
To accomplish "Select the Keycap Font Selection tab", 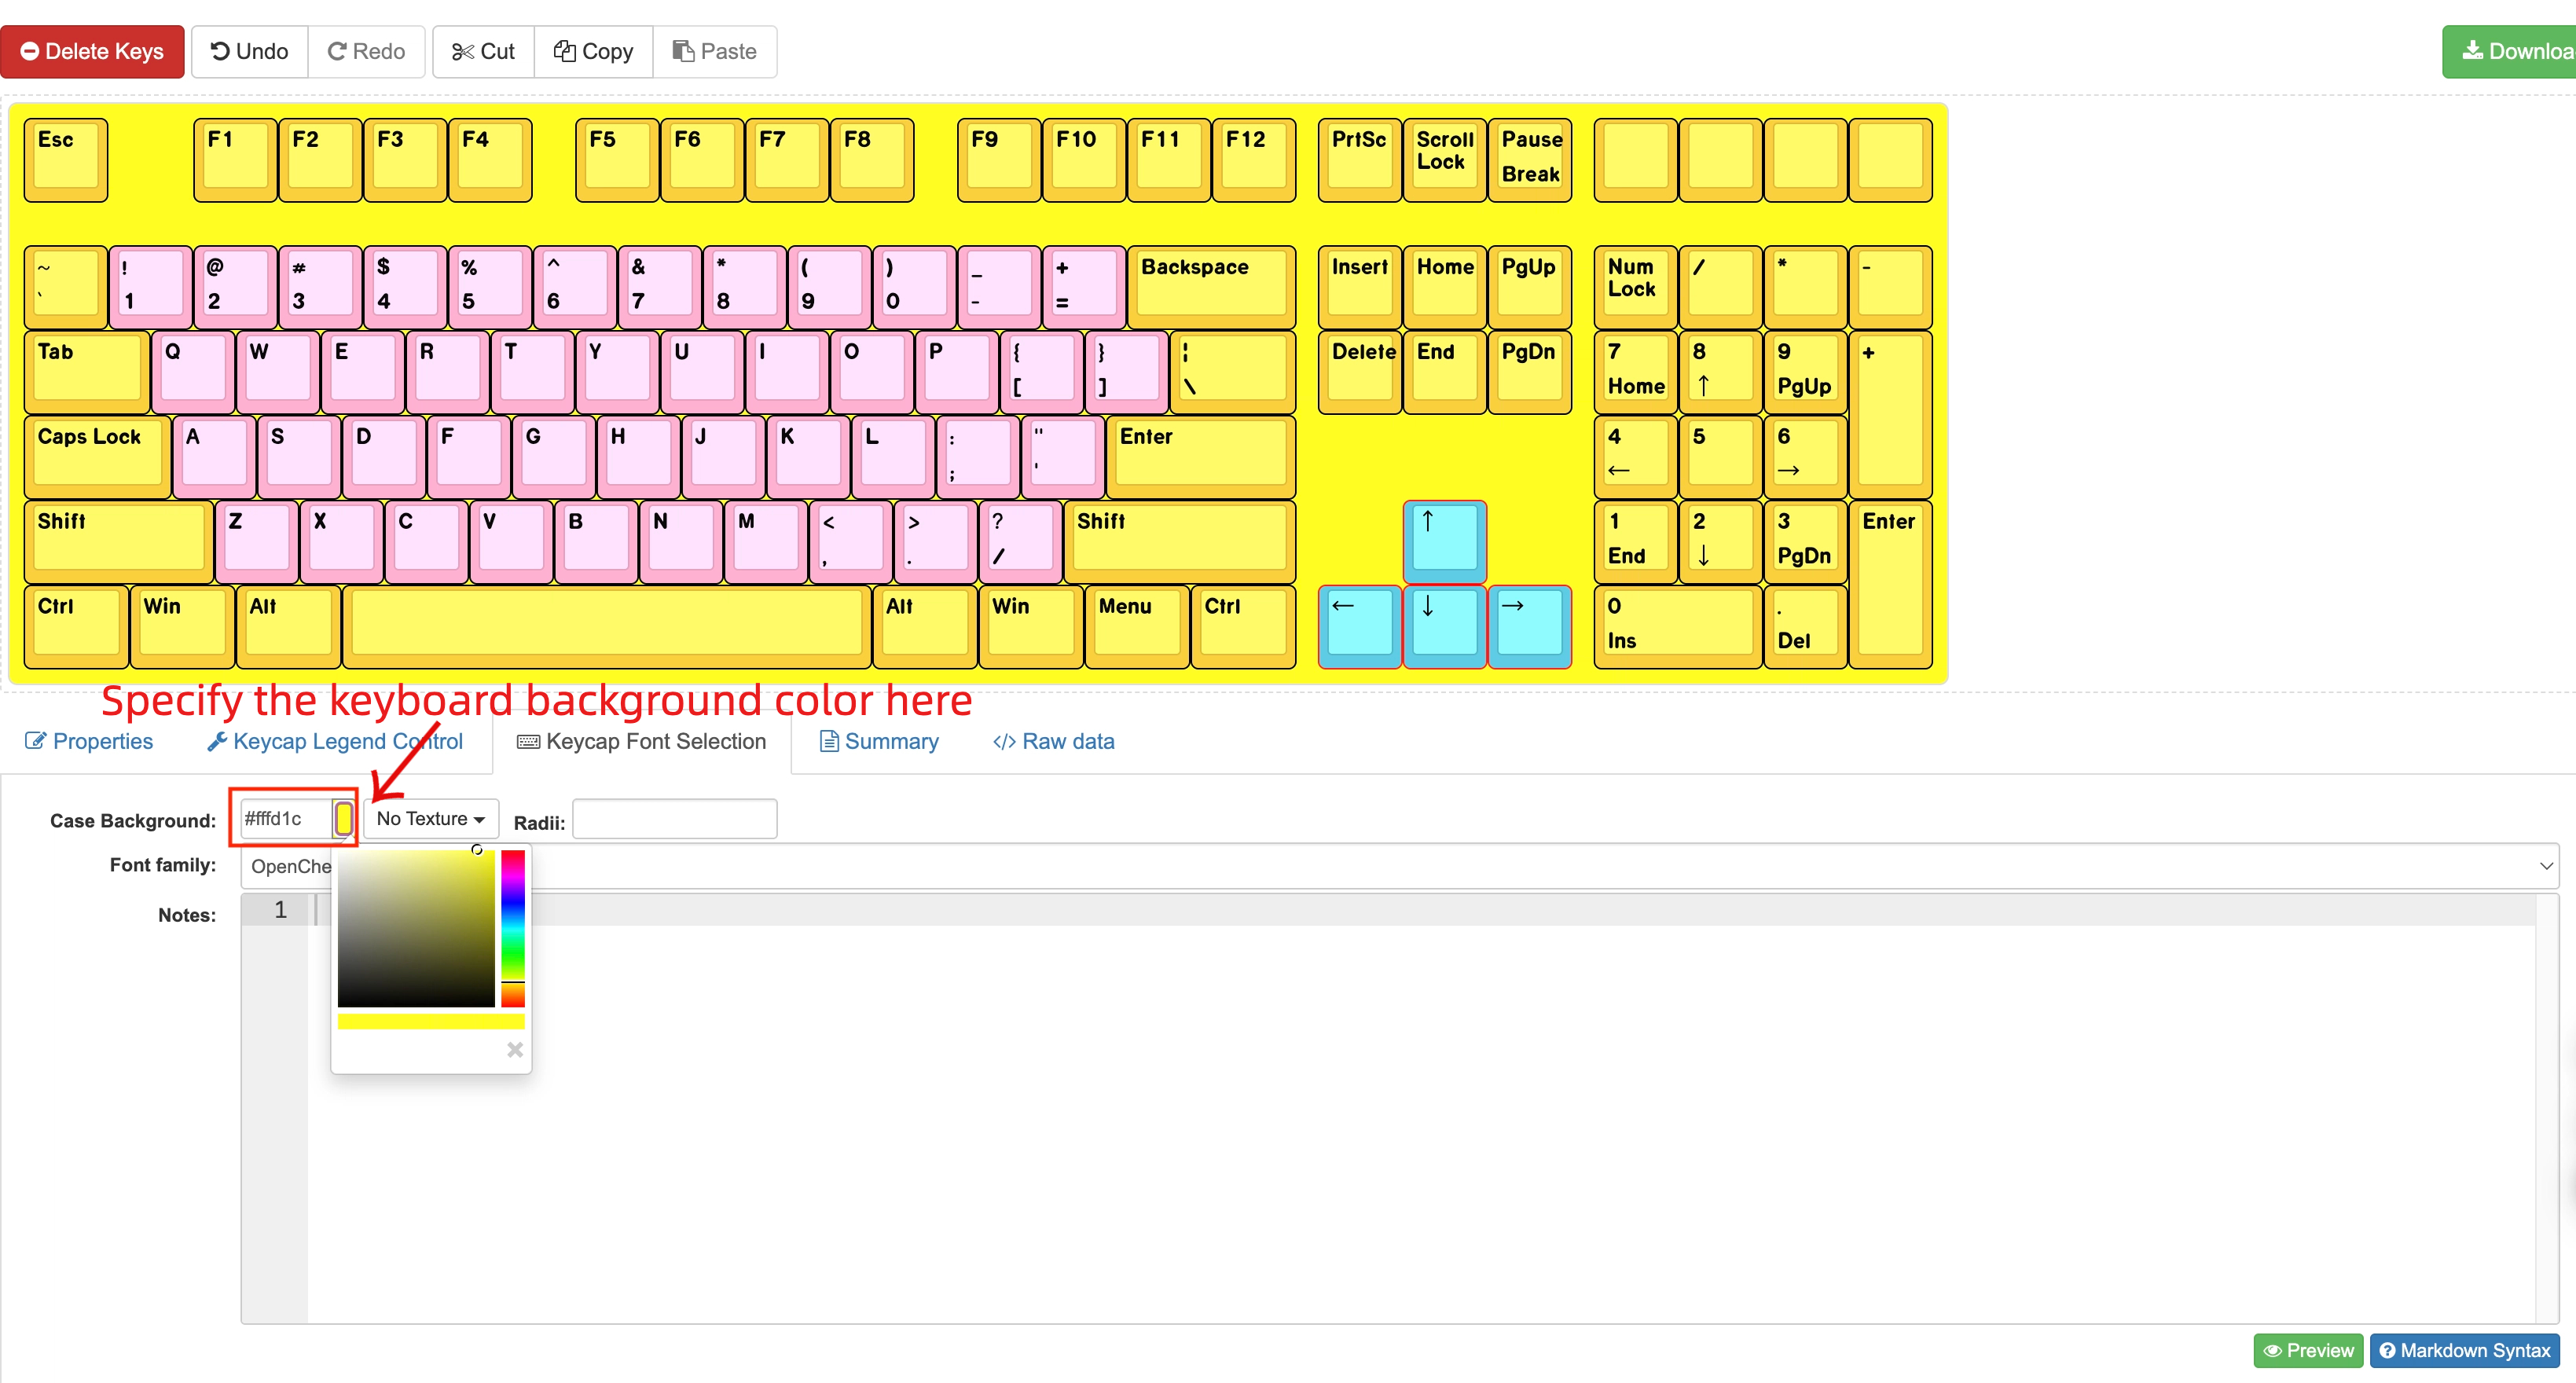I will pos(641,741).
